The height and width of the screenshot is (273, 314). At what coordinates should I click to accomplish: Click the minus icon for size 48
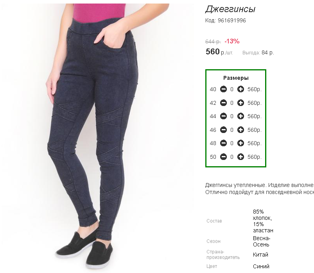[x=223, y=143]
